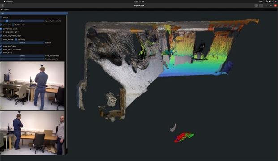Click the radius slider
Image resolution: width=278 pixels, height=161 pixels.
point(22,42)
